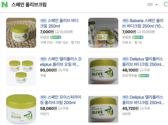The image size is (168, 125).
Task: Open 스페인 델리플러스 Deliplus 올리브 오일 link
Action: click(x=61, y=61)
